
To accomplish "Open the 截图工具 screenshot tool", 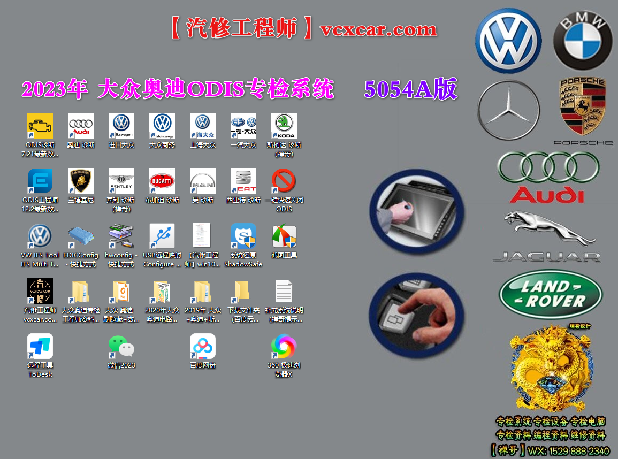I will pos(284,238).
